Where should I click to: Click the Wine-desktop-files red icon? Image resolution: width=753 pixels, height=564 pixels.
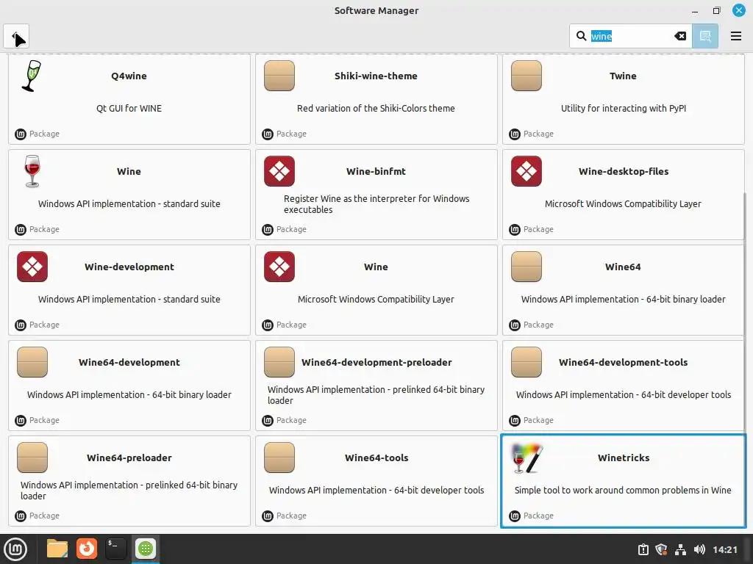527,171
